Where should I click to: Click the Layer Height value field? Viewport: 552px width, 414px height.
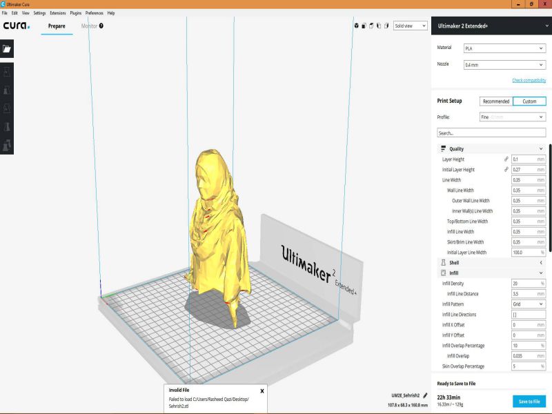(x=529, y=159)
